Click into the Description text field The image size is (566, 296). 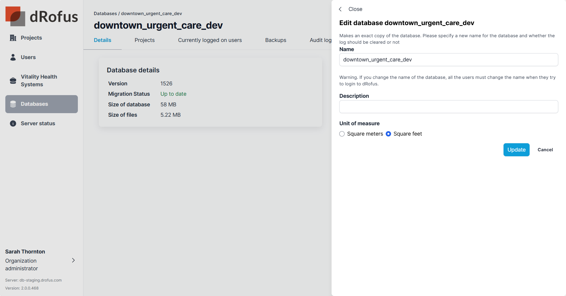(448, 107)
